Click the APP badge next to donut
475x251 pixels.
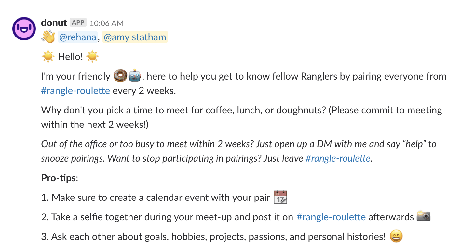tap(78, 22)
